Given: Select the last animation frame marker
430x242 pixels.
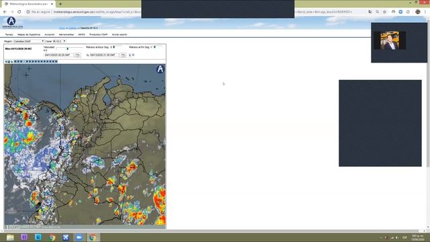Looking at the screenshot, I should pyautogui.click(x=56, y=61).
